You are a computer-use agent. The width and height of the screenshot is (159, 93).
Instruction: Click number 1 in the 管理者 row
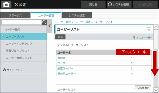(x=132, y=58)
